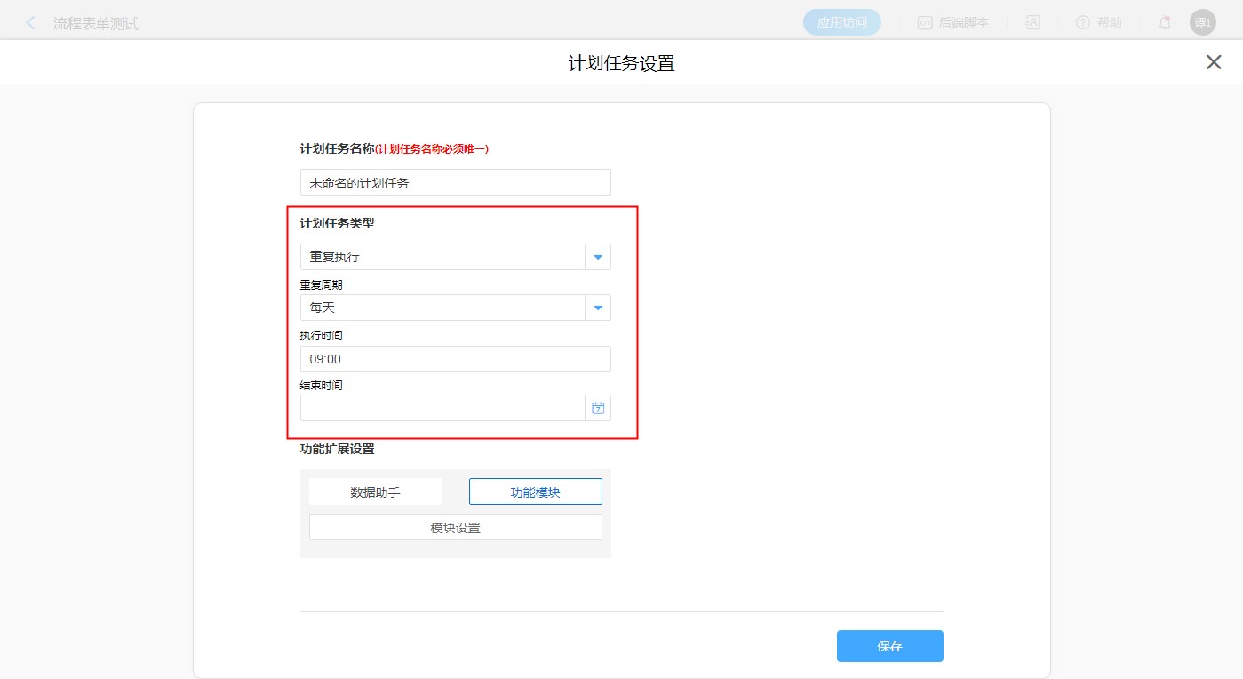
Task: Focus the 计划任务名称 text field
Action: coord(455,182)
